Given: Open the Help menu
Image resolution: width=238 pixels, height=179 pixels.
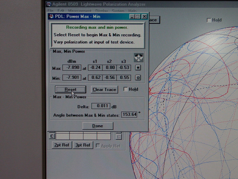Looking at the screenshot, I should coord(132,11).
